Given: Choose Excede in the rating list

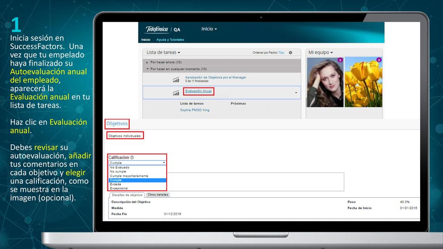Looking at the screenshot, I should pyautogui.click(x=137, y=184).
